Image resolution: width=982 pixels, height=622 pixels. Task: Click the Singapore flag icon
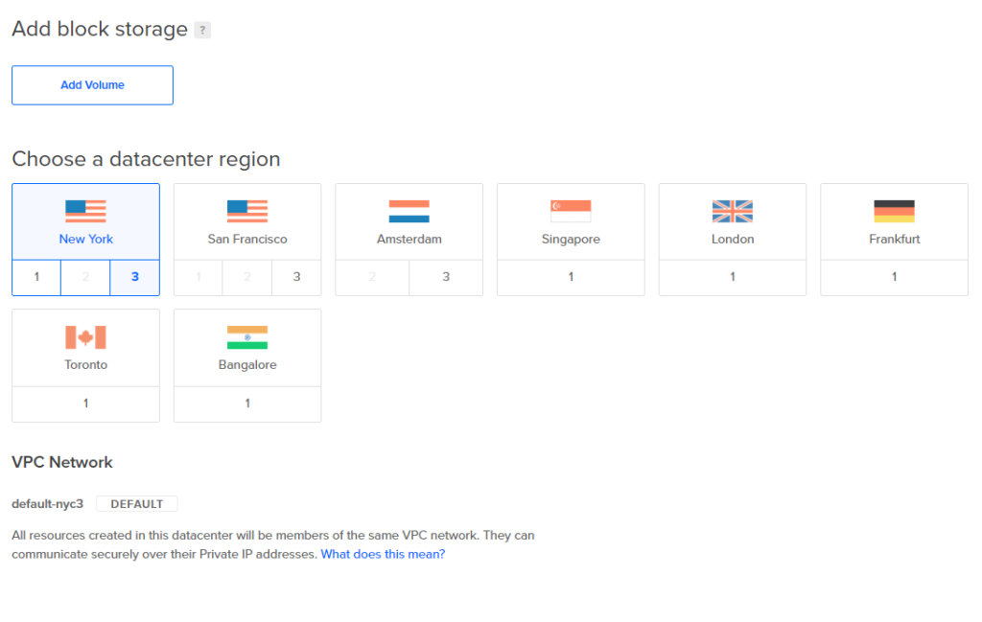click(x=571, y=211)
